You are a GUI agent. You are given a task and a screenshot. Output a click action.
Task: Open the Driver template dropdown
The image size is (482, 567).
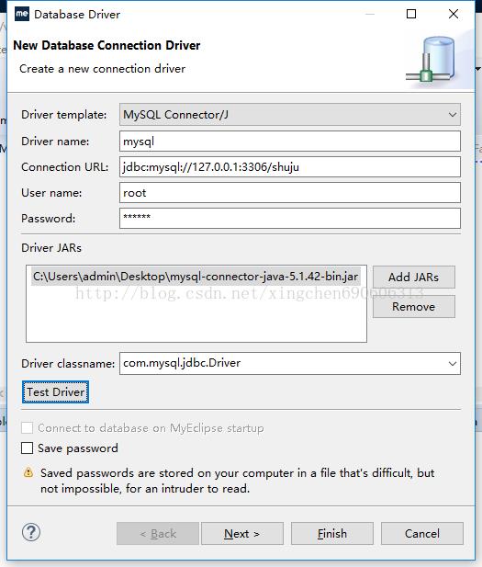290,115
